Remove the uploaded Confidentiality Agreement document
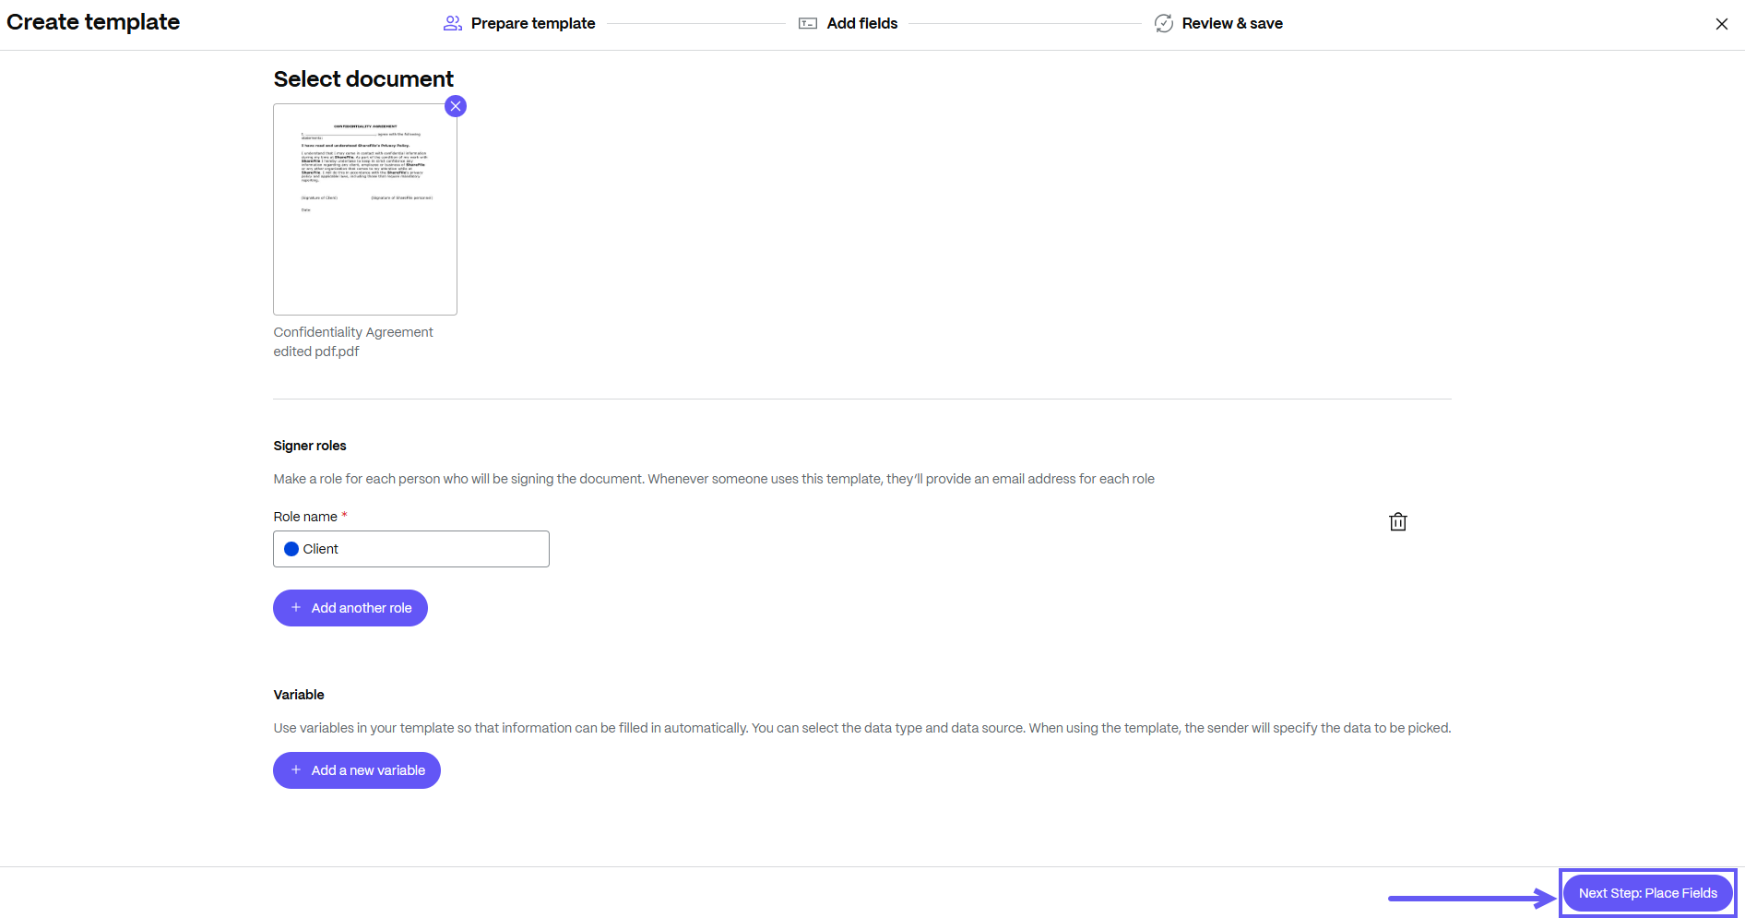1745x918 pixels. click(x=456, y=106)
